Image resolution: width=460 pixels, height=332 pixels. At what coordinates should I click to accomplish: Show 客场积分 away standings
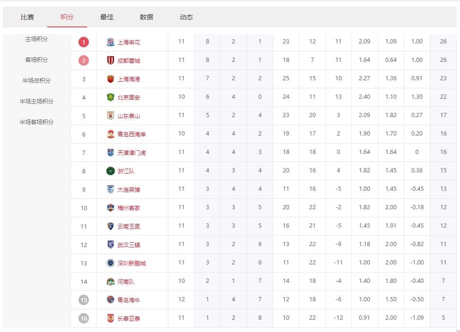[36, 60]
